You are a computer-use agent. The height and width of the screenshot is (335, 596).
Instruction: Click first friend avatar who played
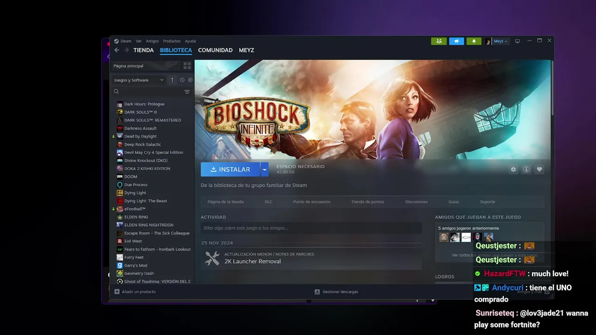[x=444, y=237]
